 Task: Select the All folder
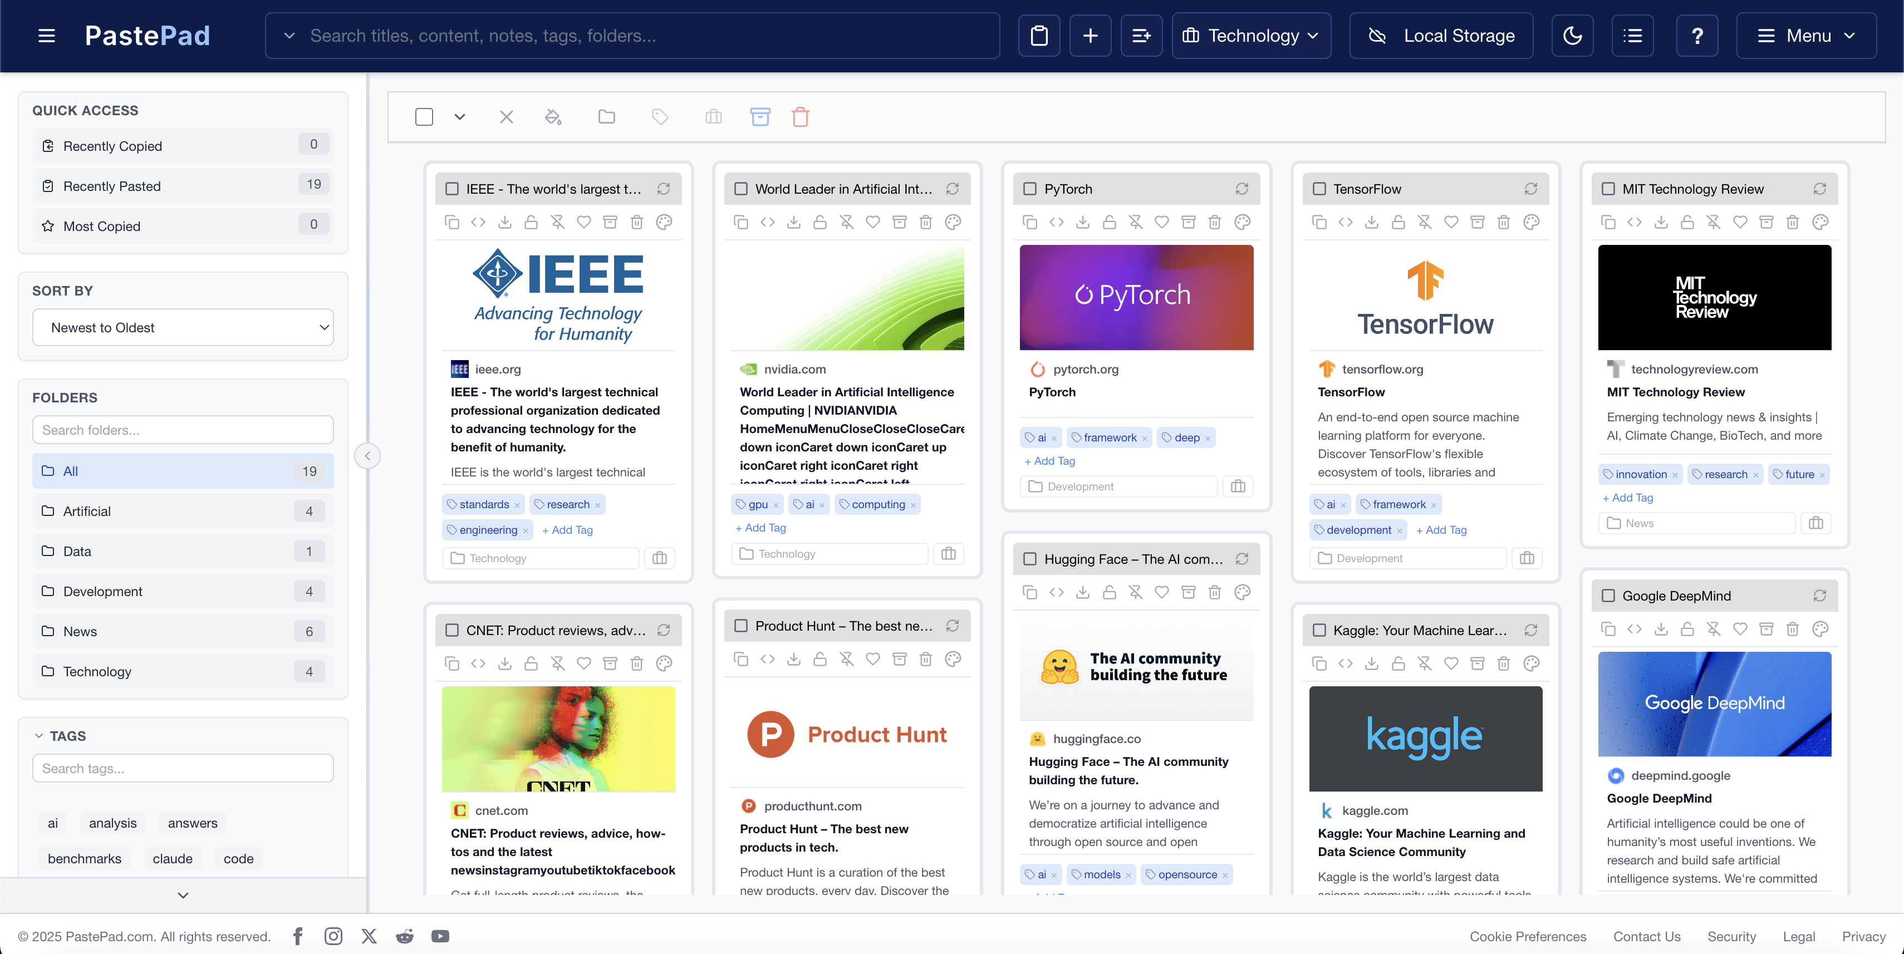[183, 471]
